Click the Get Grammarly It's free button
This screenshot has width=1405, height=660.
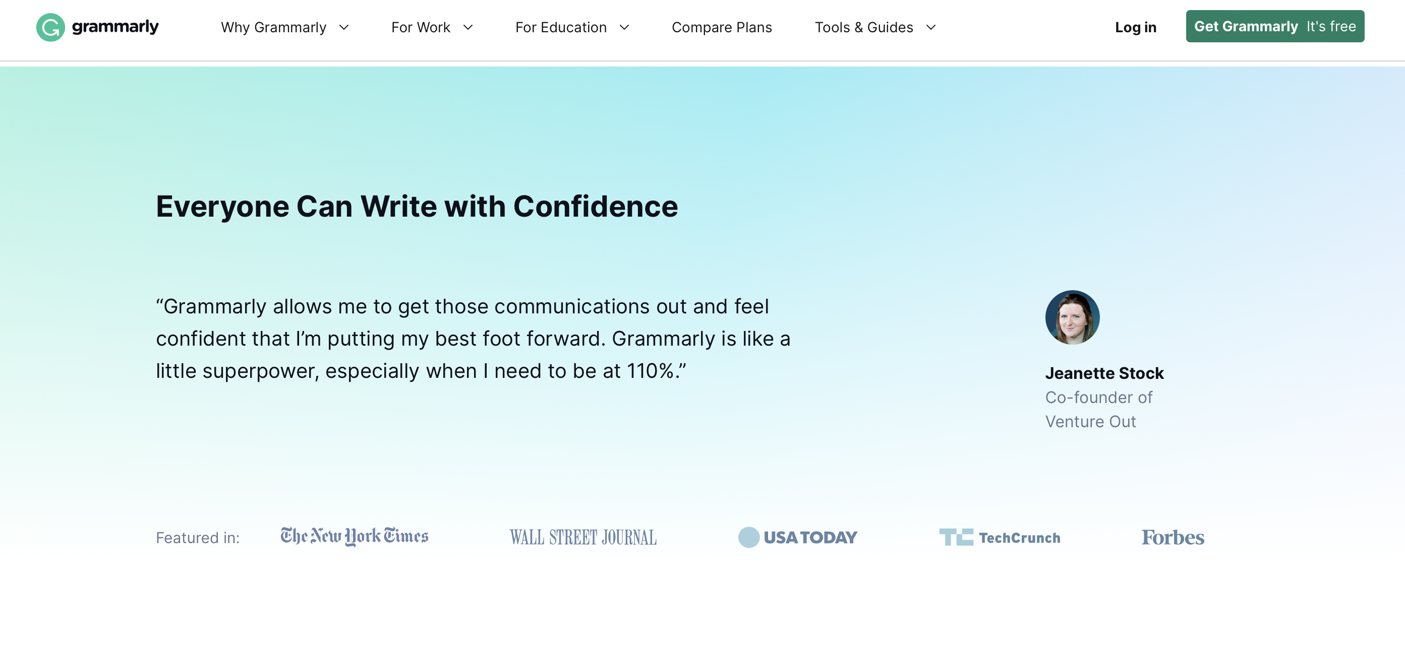tap(1275, 26)
